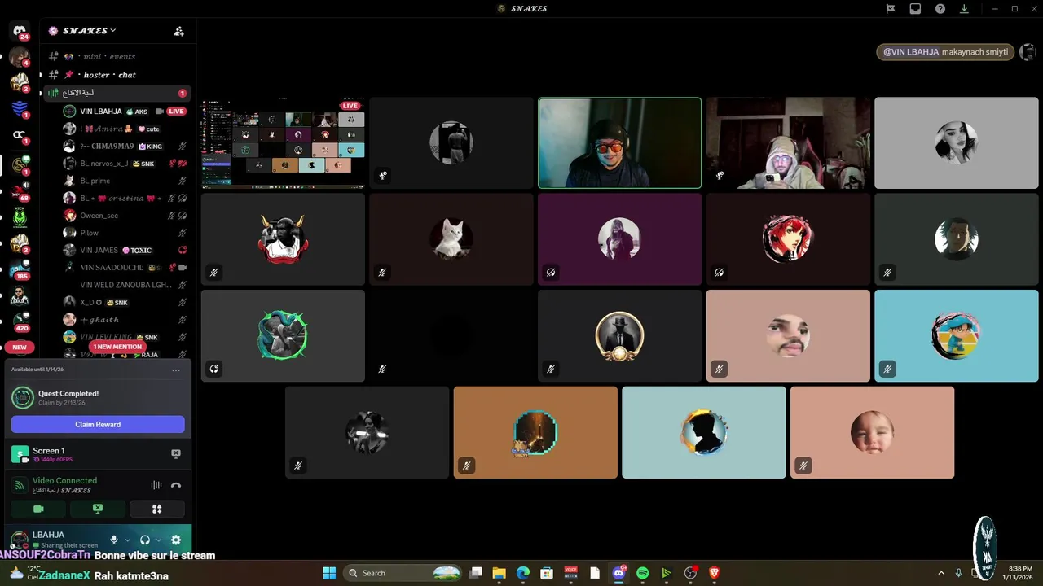
Task: Open noise suppression waveform icon
Action: tap(156, 485)
